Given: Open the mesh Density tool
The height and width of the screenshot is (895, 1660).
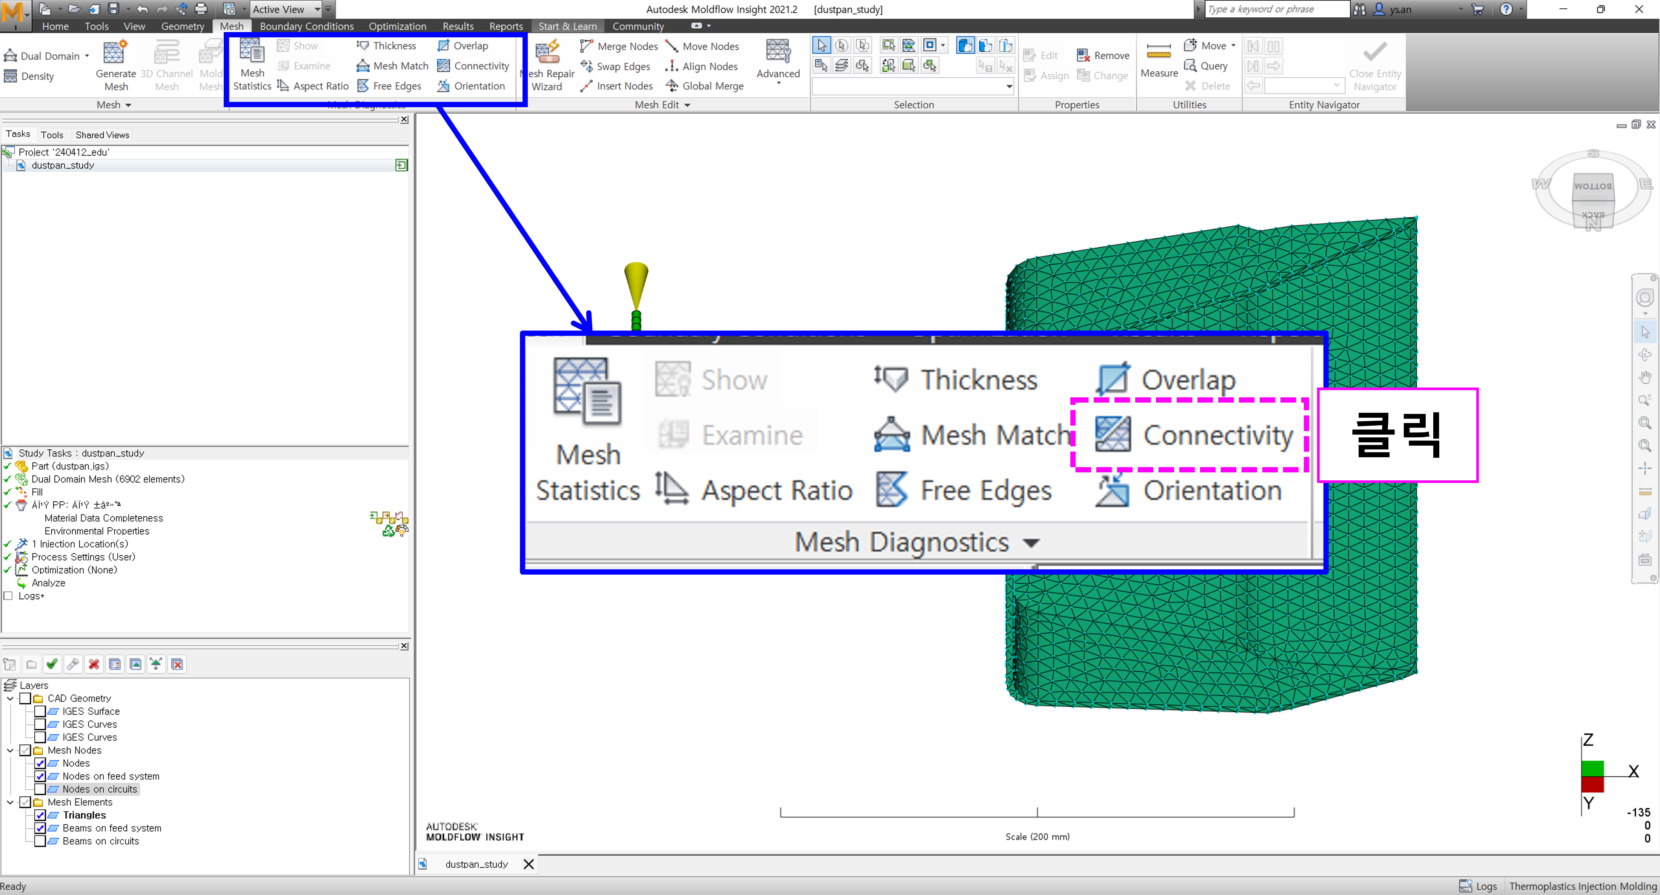Looking at the screenshot, I should click(29, 76).
